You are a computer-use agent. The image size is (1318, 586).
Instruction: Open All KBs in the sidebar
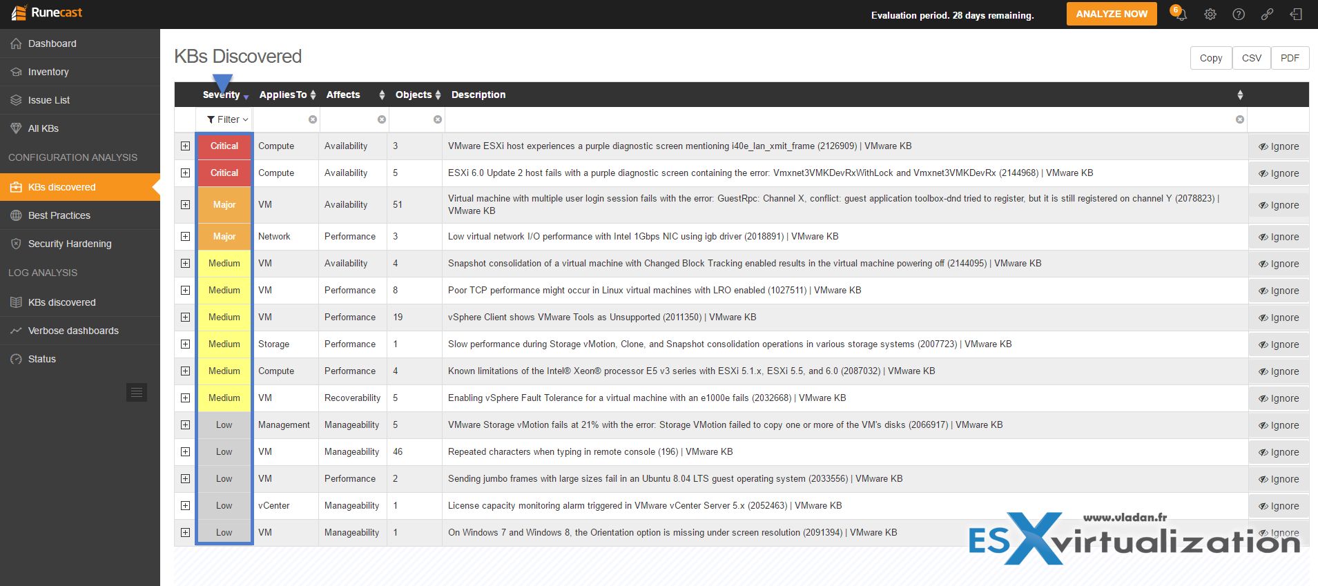80,128
